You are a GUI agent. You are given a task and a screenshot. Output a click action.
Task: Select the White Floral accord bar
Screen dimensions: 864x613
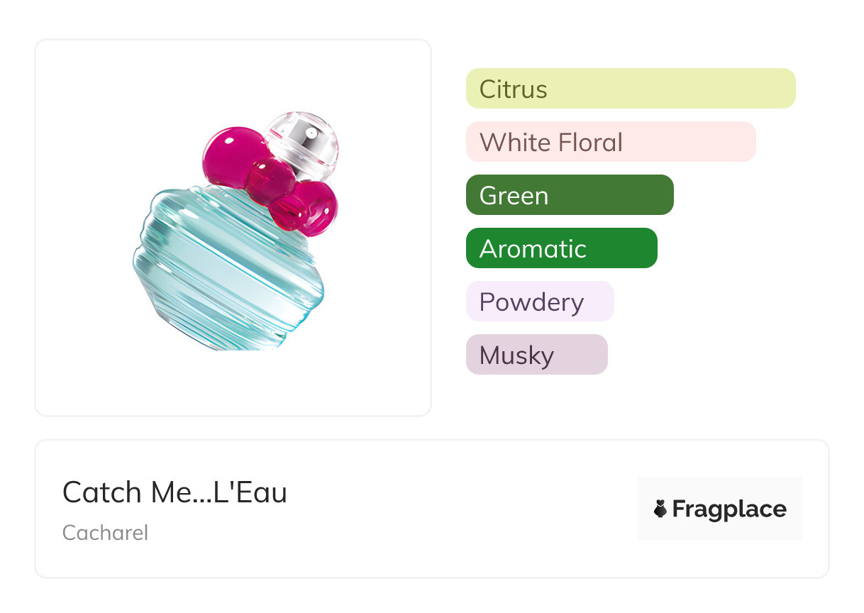tap(610, 142)
